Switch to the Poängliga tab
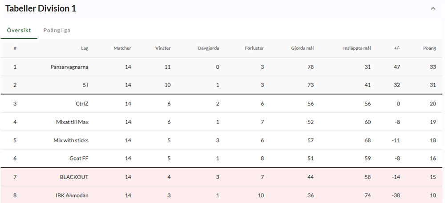445x203 pixels. (57, 30)
